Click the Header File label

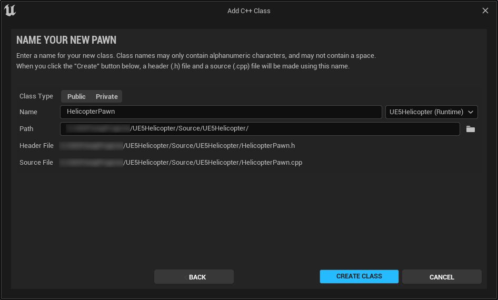tap(36, 146)
